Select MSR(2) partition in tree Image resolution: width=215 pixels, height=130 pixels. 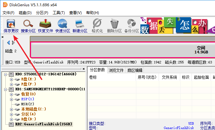28,104
